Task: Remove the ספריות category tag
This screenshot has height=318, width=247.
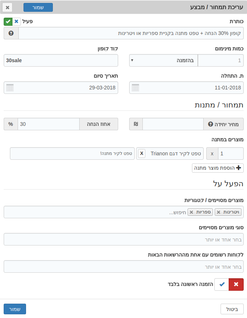Action: tap(192, 212)
